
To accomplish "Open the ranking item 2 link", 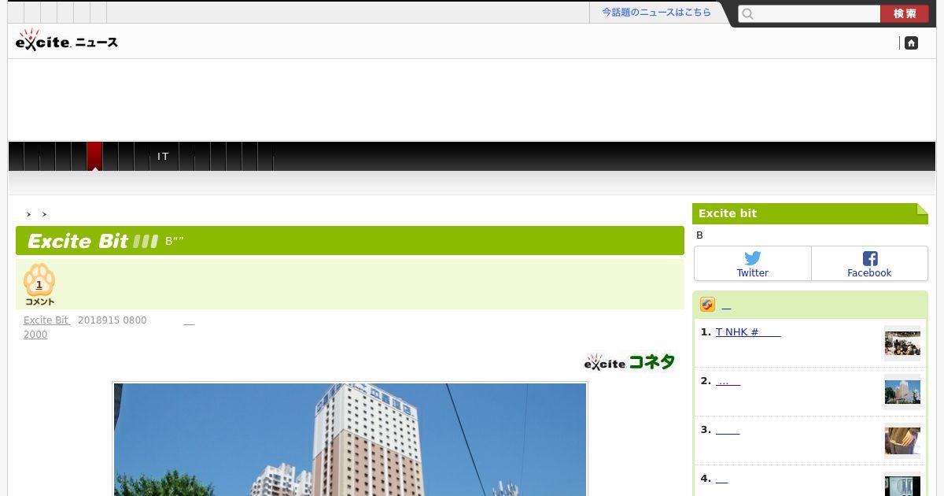I will click(x=728, y=381).
